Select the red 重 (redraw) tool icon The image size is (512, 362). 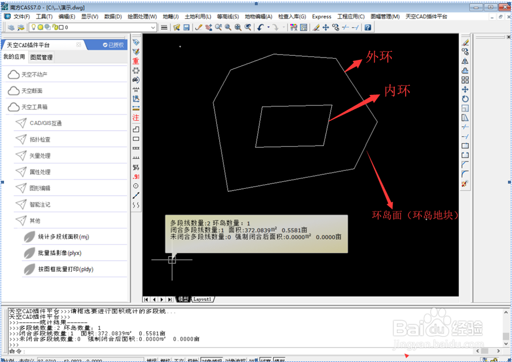[136, 61]
